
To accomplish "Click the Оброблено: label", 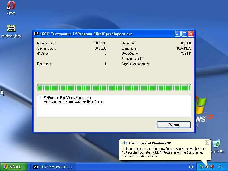I will [130, 54].
